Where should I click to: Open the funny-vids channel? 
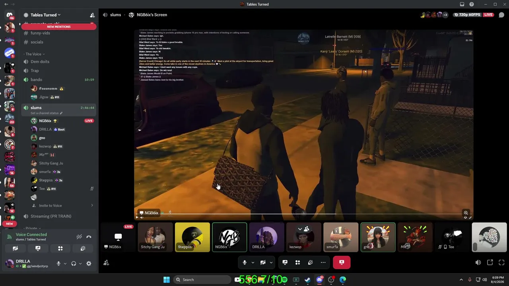tap(58, 33)
